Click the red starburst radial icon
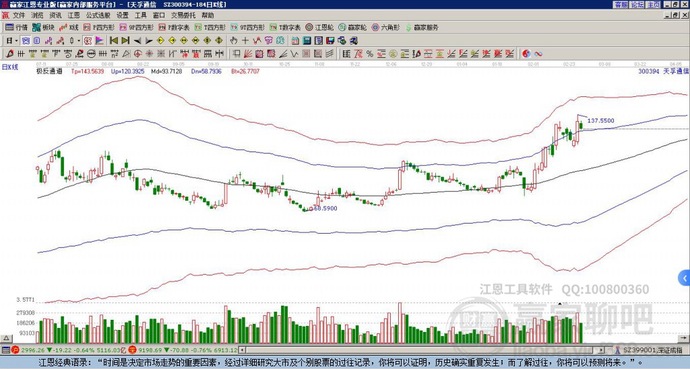Screen dimensions: 690x369 150,54
